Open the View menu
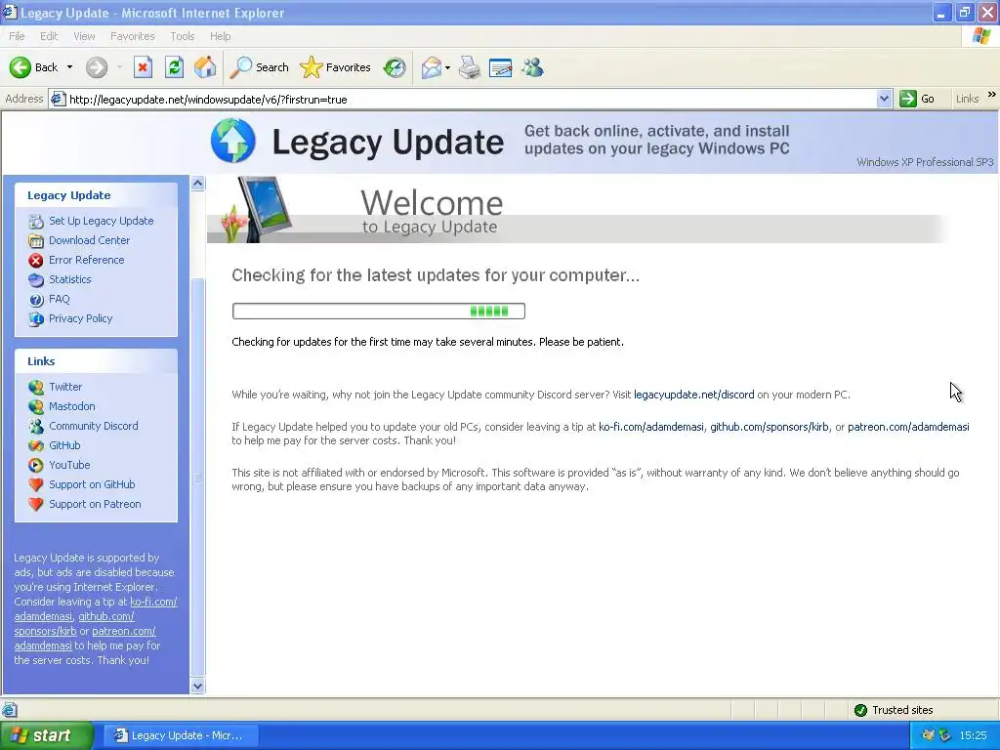Screen dimensions: 1000x750 point(84,36)
